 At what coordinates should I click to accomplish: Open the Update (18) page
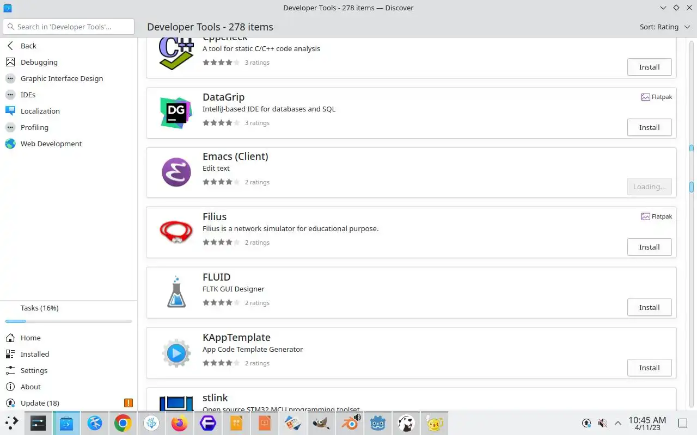(x=69, y=403)
